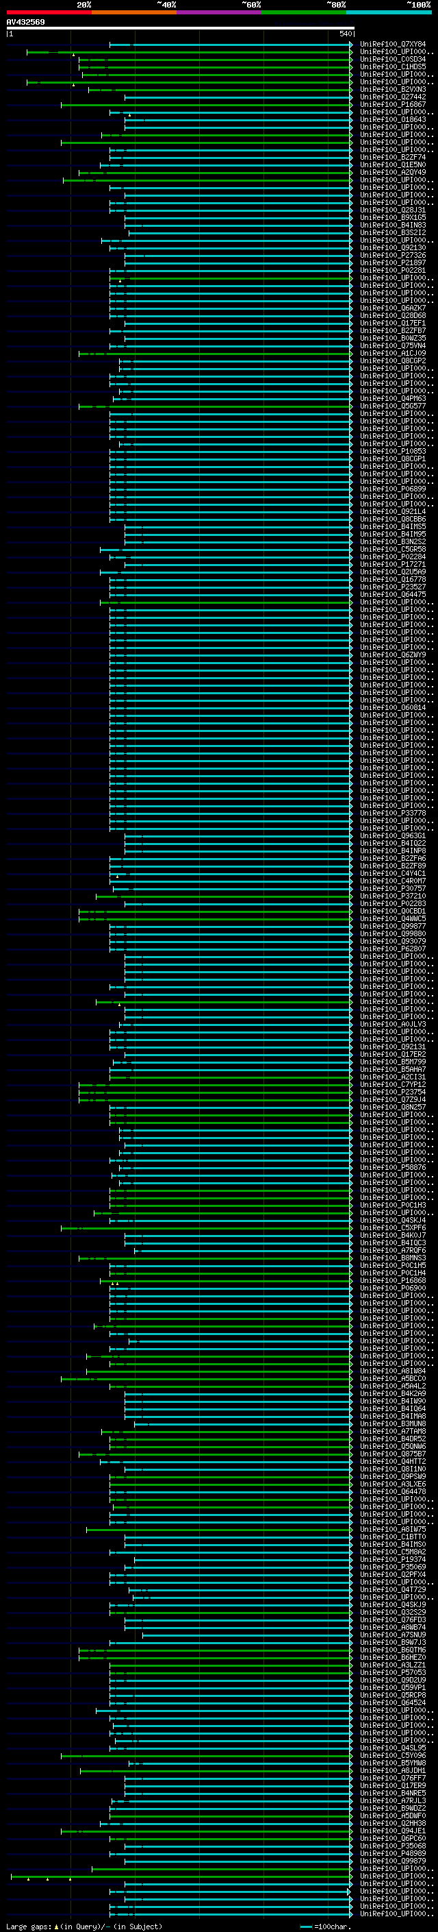The height and width of the screenshot is (1932, 438).
Task: Select label UniRef100_P30757
Action: 393,888
